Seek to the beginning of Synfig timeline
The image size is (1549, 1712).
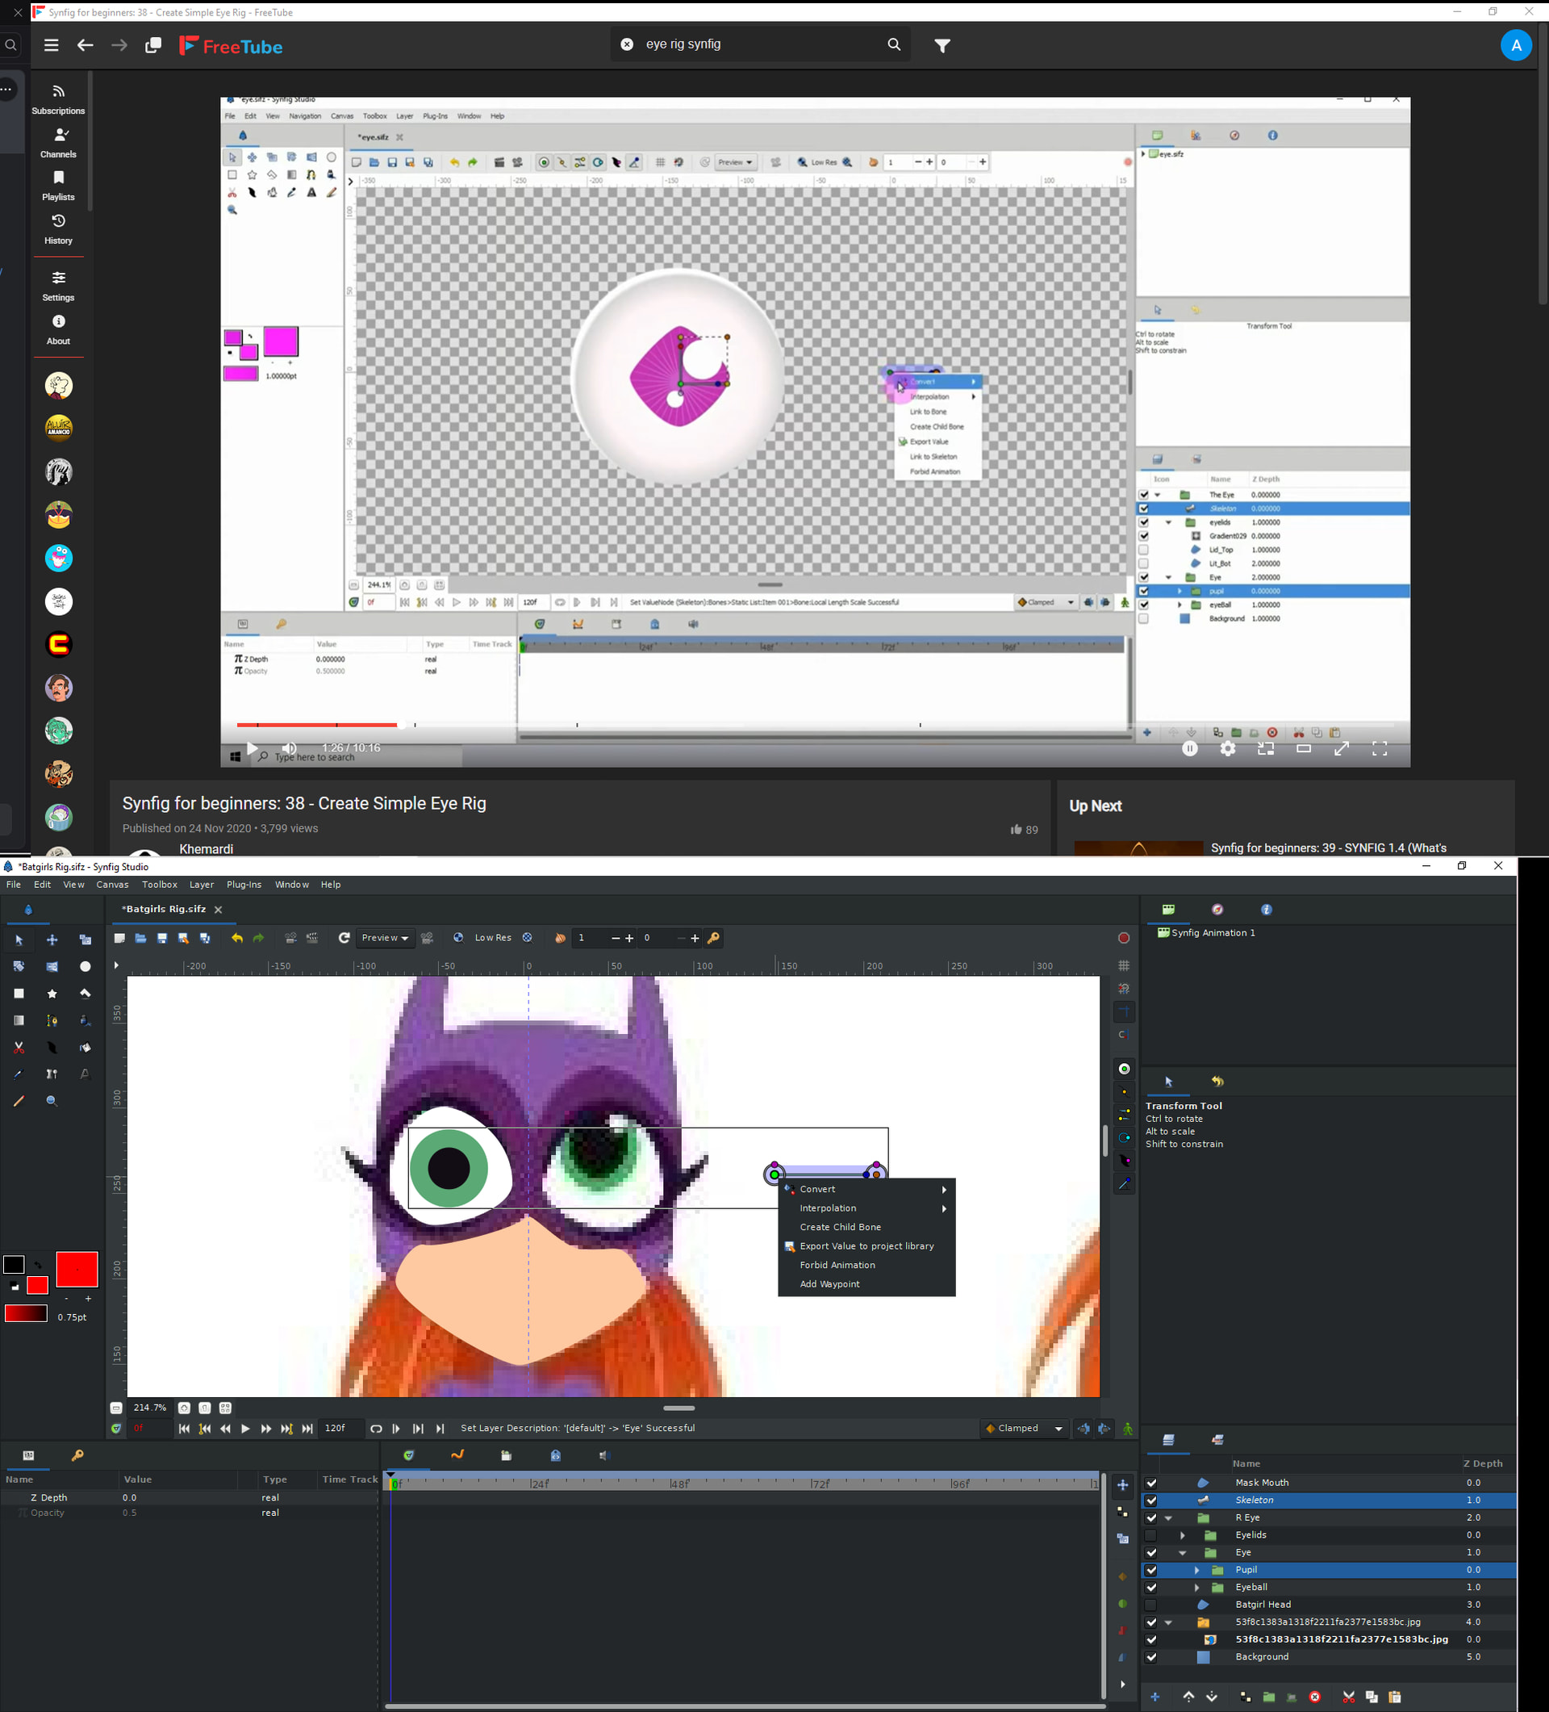tap(184, 1429)
